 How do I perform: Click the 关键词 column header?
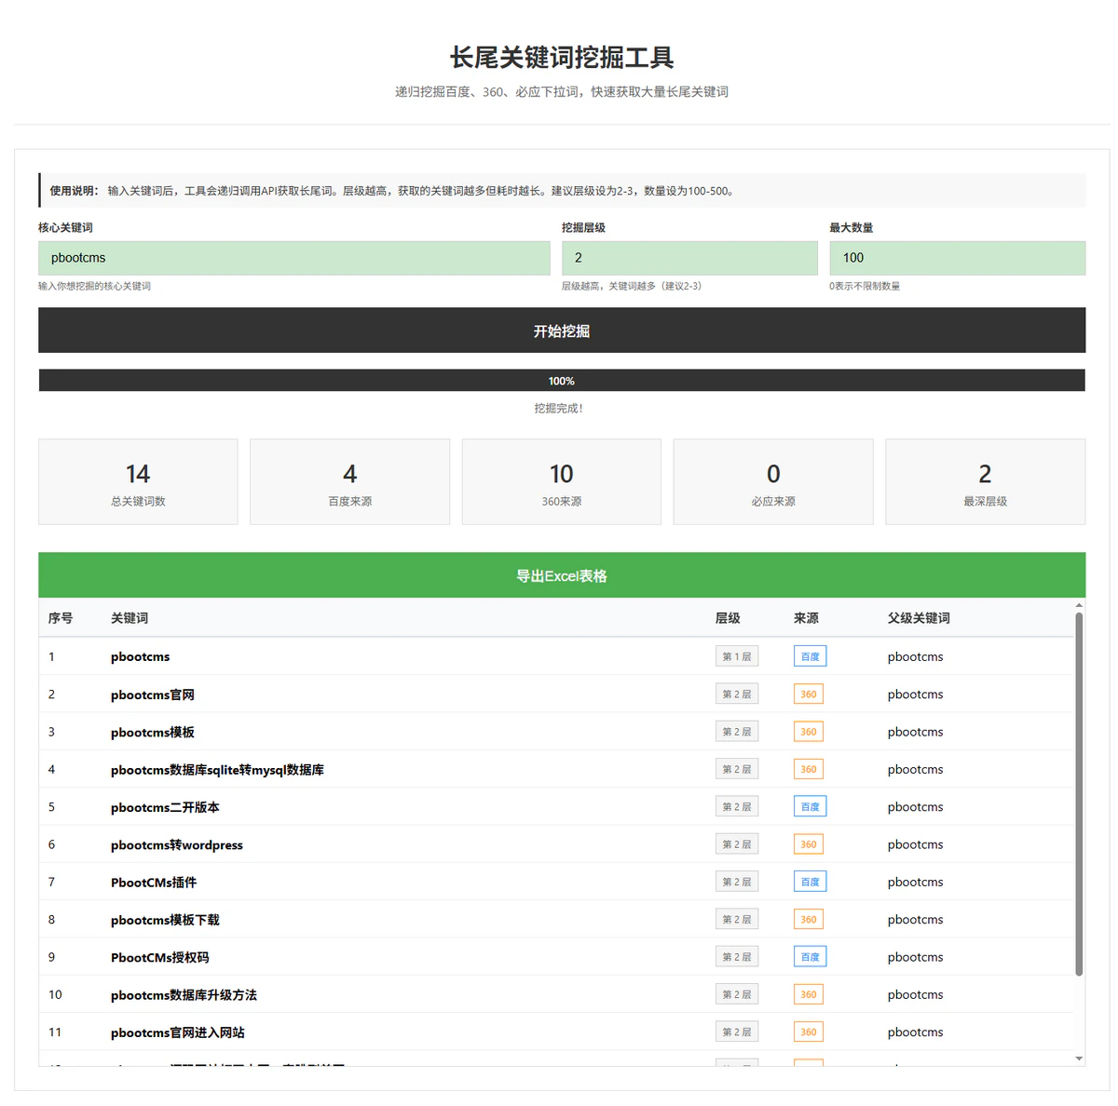coord(130,618)
